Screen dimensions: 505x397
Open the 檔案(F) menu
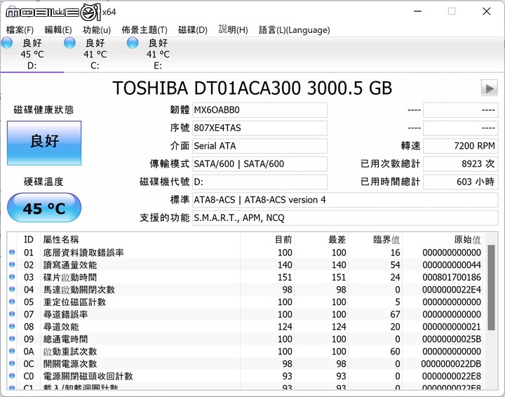coord(20,30)
